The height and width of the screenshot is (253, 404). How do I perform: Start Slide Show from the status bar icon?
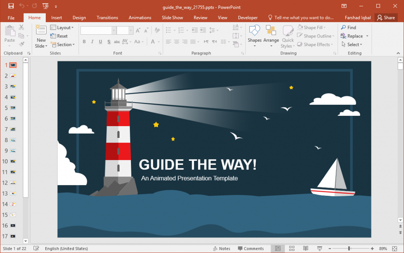(x=319, y=249)
